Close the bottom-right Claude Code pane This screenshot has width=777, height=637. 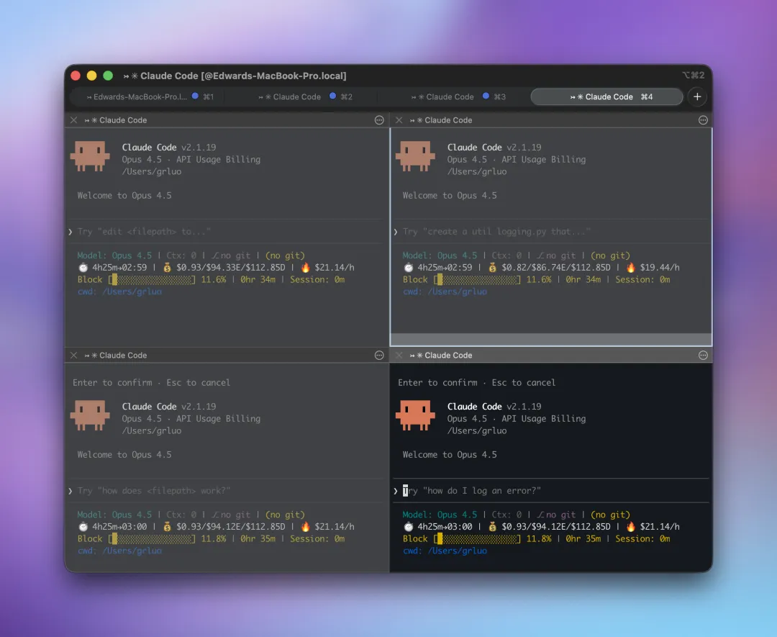coord(399,356)
